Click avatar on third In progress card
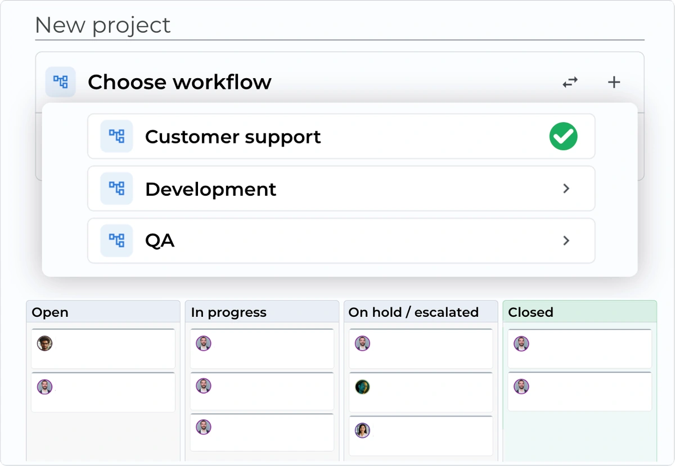 coord(204,427)
